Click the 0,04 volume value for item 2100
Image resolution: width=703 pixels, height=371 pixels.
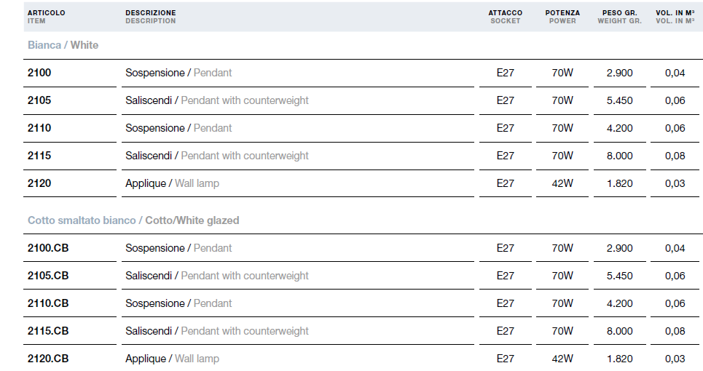pos(675,73)
